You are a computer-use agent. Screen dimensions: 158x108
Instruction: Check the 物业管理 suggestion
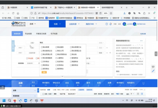point(42,47)
